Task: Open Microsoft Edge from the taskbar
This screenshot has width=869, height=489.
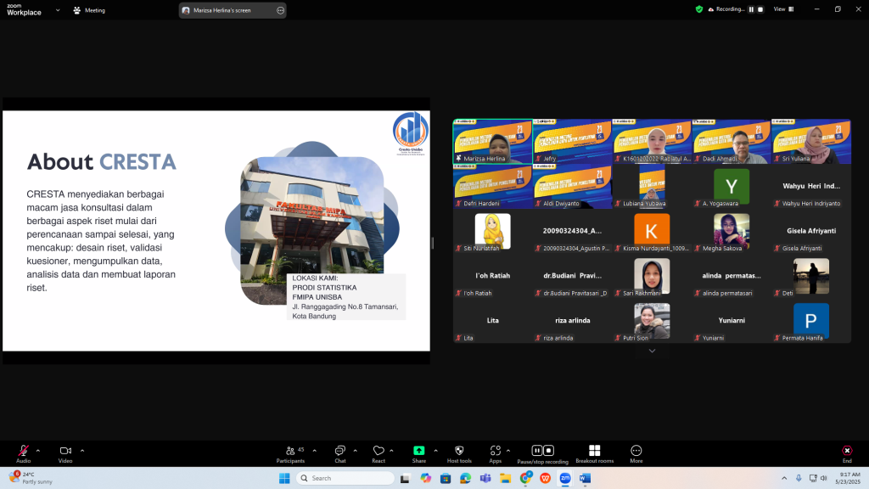Action: click(x=466, y=478)
